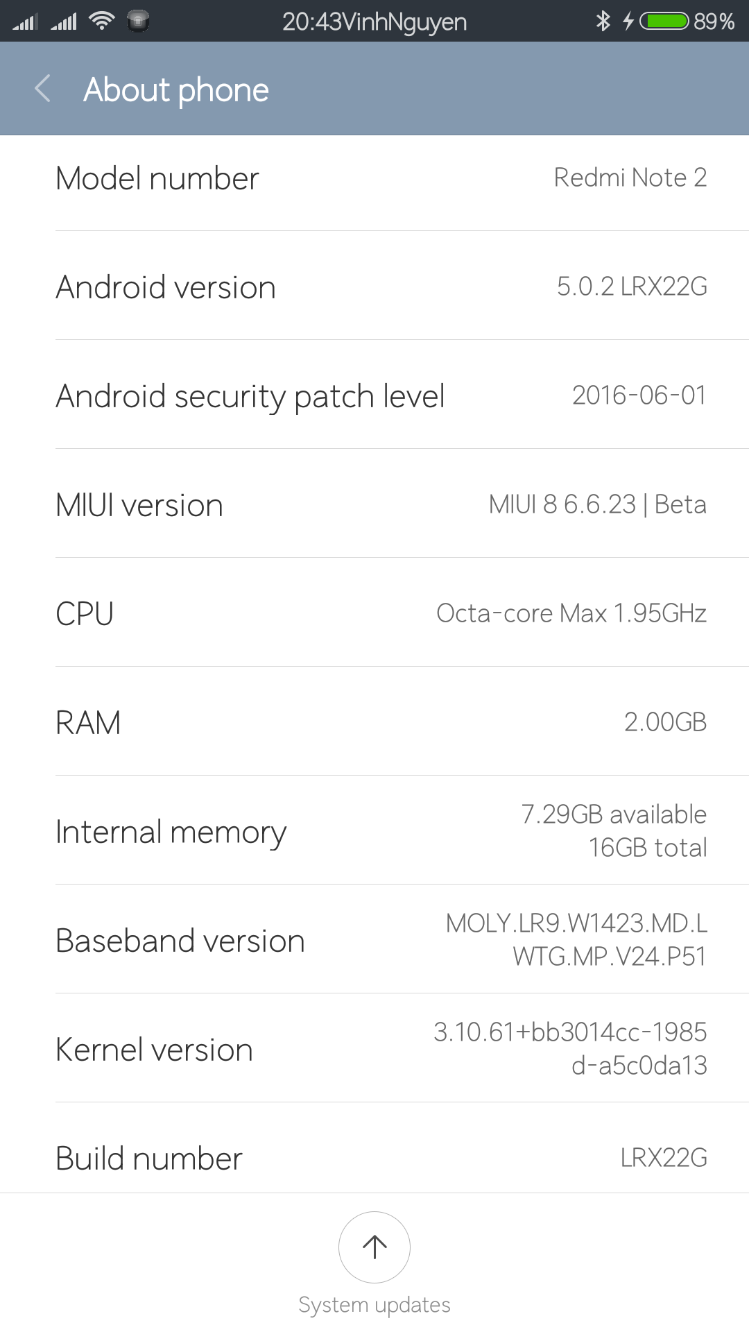This screenshot has width=749, height=1332.
Task: Tap the Kernel version row
Action: point(374,1049)
